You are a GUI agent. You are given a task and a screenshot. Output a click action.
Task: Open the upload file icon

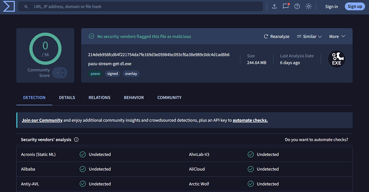pyautogui.click(x=274, y=6)
